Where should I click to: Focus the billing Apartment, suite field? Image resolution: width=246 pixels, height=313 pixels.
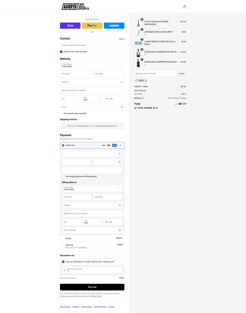coord(92,213)
